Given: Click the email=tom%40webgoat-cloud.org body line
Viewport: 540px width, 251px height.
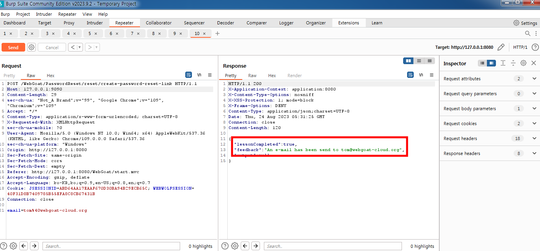Looking at the screenshot, I should (x=47, y=210).
